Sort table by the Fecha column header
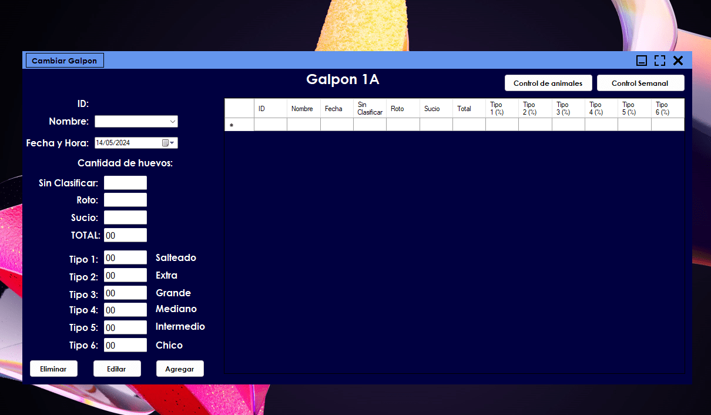711x415 pixels. (x=336, y=109)
